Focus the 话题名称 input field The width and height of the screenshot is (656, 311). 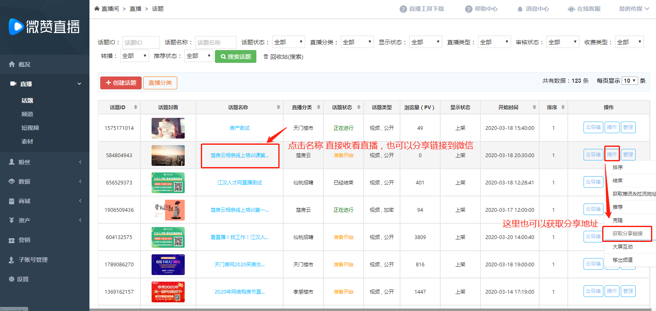(x=216, y=42)
